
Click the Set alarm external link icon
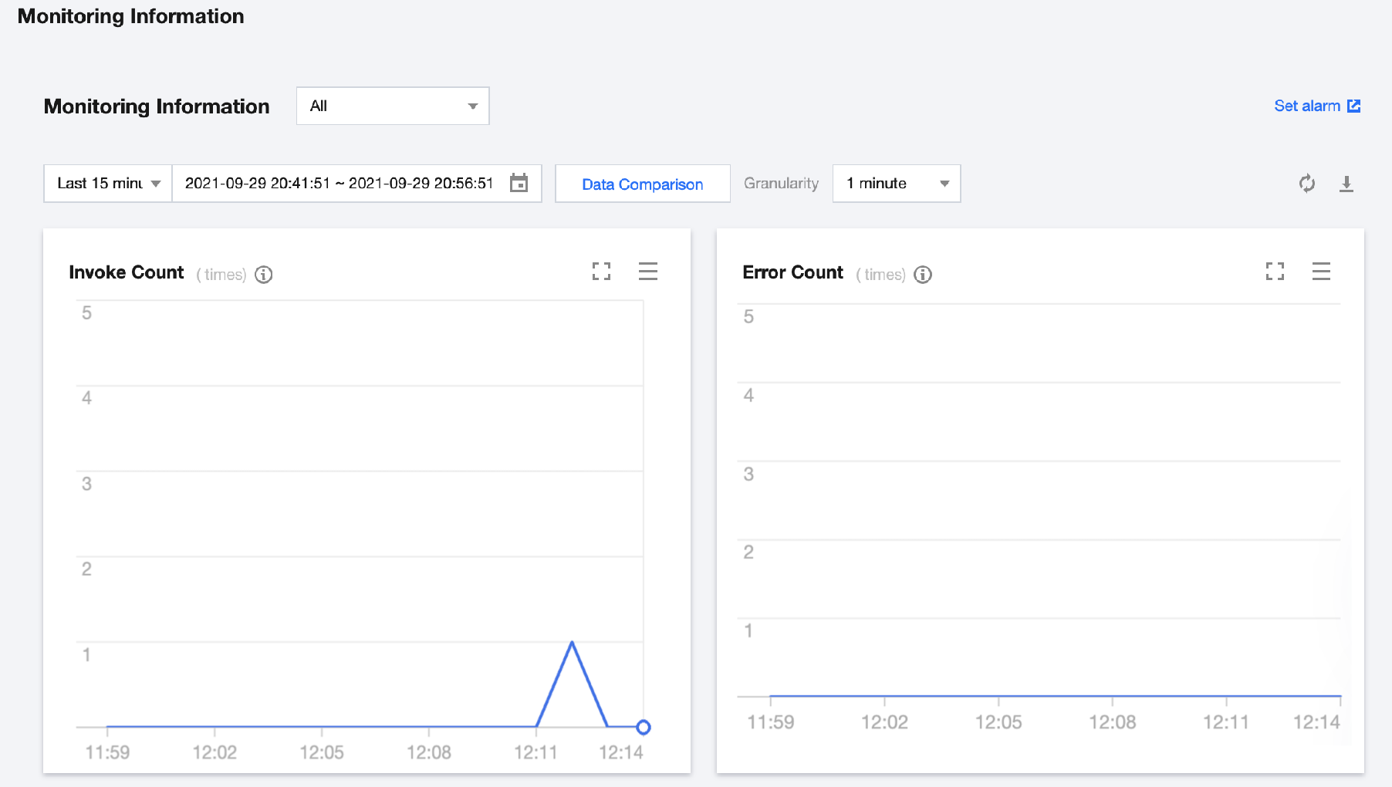point(1354,106)
